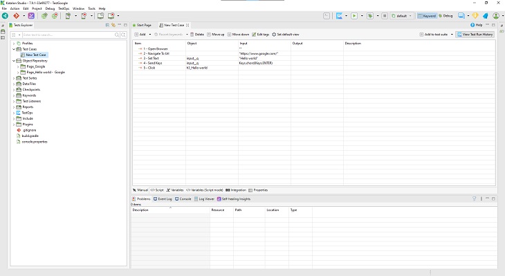
Task: Collapse all in Tests Explorer
Action: click(x=107, y=25)
